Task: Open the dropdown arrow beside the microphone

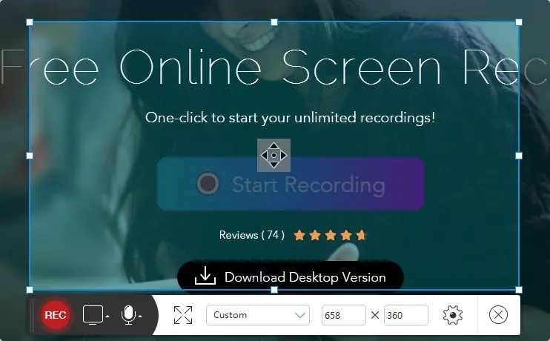Action: (x=140, y=317)
